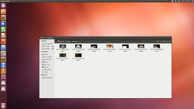The height and width of the screenshot is (109, 194).
Task: Open LibreOffice Calc green spreadsheet icon
Action: click(x=3, y=29)
